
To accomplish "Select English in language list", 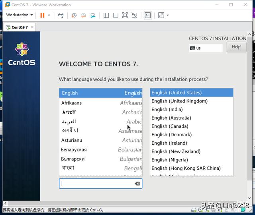I will pos(101,93).
